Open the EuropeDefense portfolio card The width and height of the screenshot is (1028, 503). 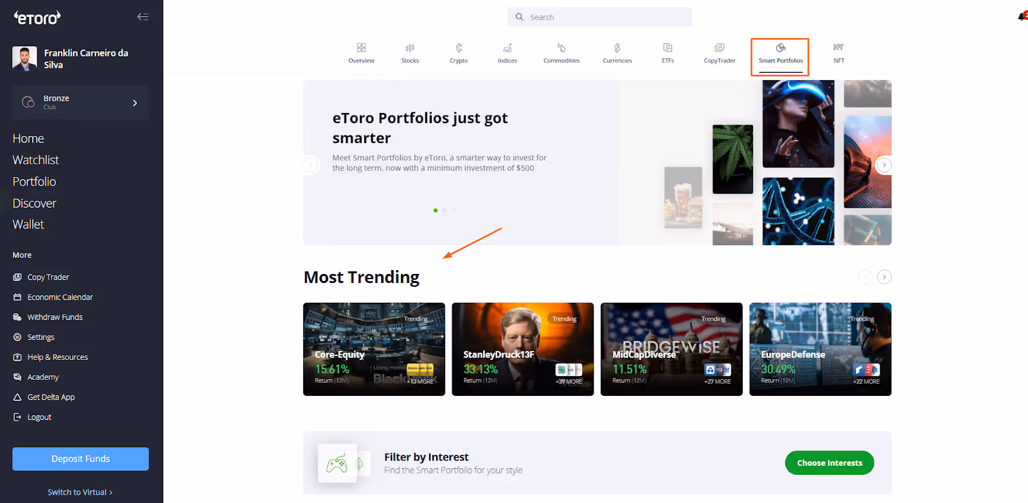[x=820, y=349]
